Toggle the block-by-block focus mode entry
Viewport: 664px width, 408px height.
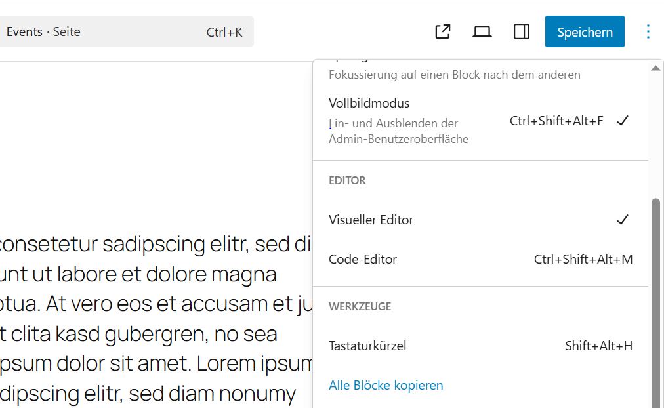click(x=454, y=73)
